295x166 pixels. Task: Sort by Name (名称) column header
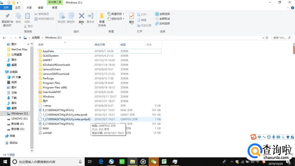[41, 45]
